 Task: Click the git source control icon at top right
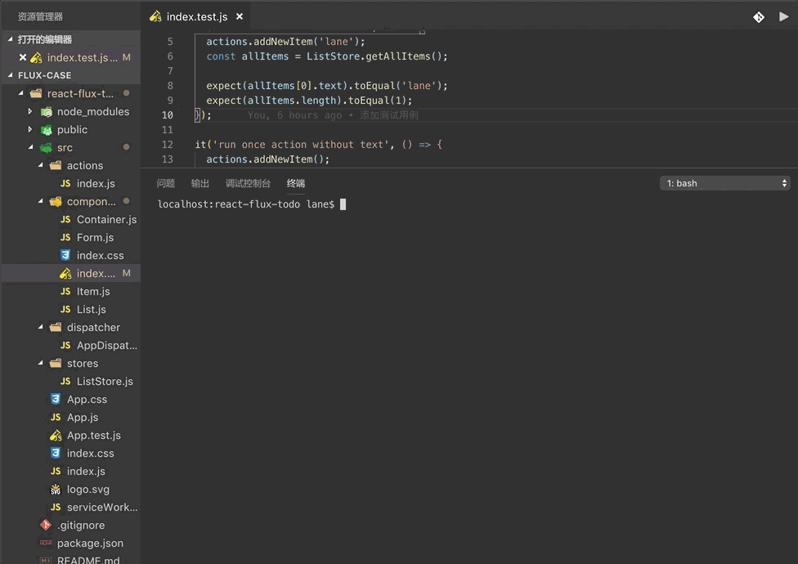tap(758, 17)
